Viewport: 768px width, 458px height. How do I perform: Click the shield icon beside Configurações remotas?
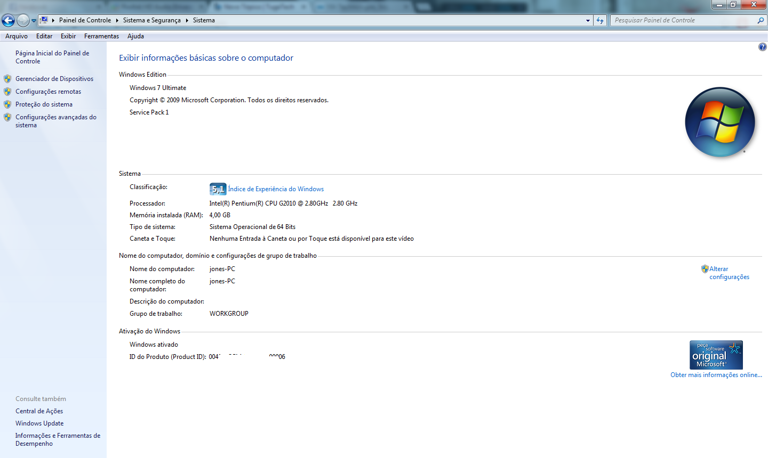coord(7,92)
